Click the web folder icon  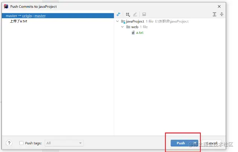(x=128, y=27)
